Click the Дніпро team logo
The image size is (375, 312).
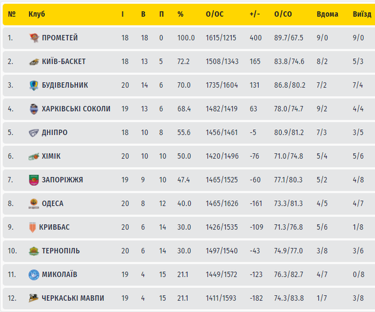click(x=34, y=133)
